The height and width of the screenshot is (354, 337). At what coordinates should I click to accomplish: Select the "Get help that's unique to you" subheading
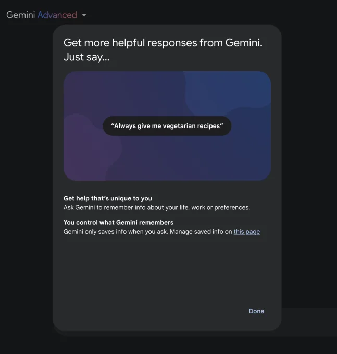(107, 198)
